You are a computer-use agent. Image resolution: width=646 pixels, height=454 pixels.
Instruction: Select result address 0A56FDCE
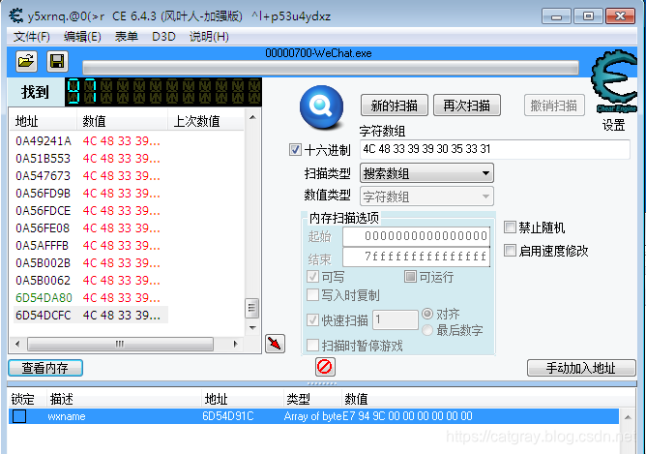tap(43, 210)
